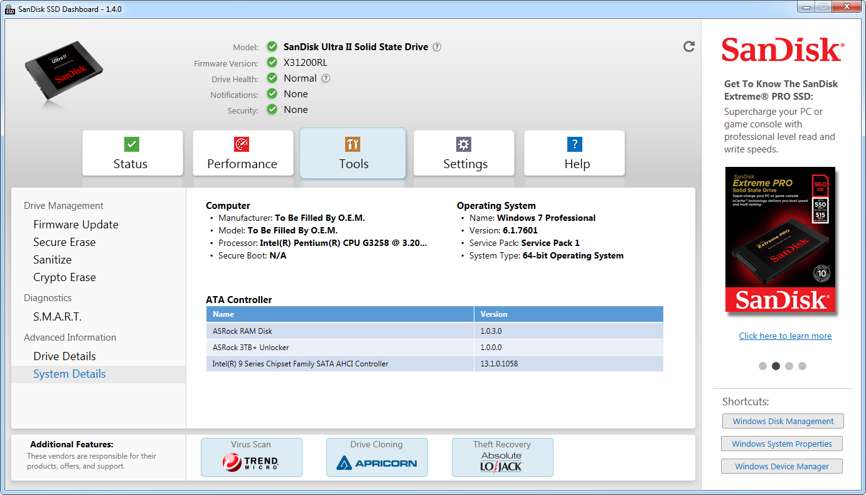Open Absolute LoJack Theft Recovery
The image size is (866, 495).
click(502, 457)
